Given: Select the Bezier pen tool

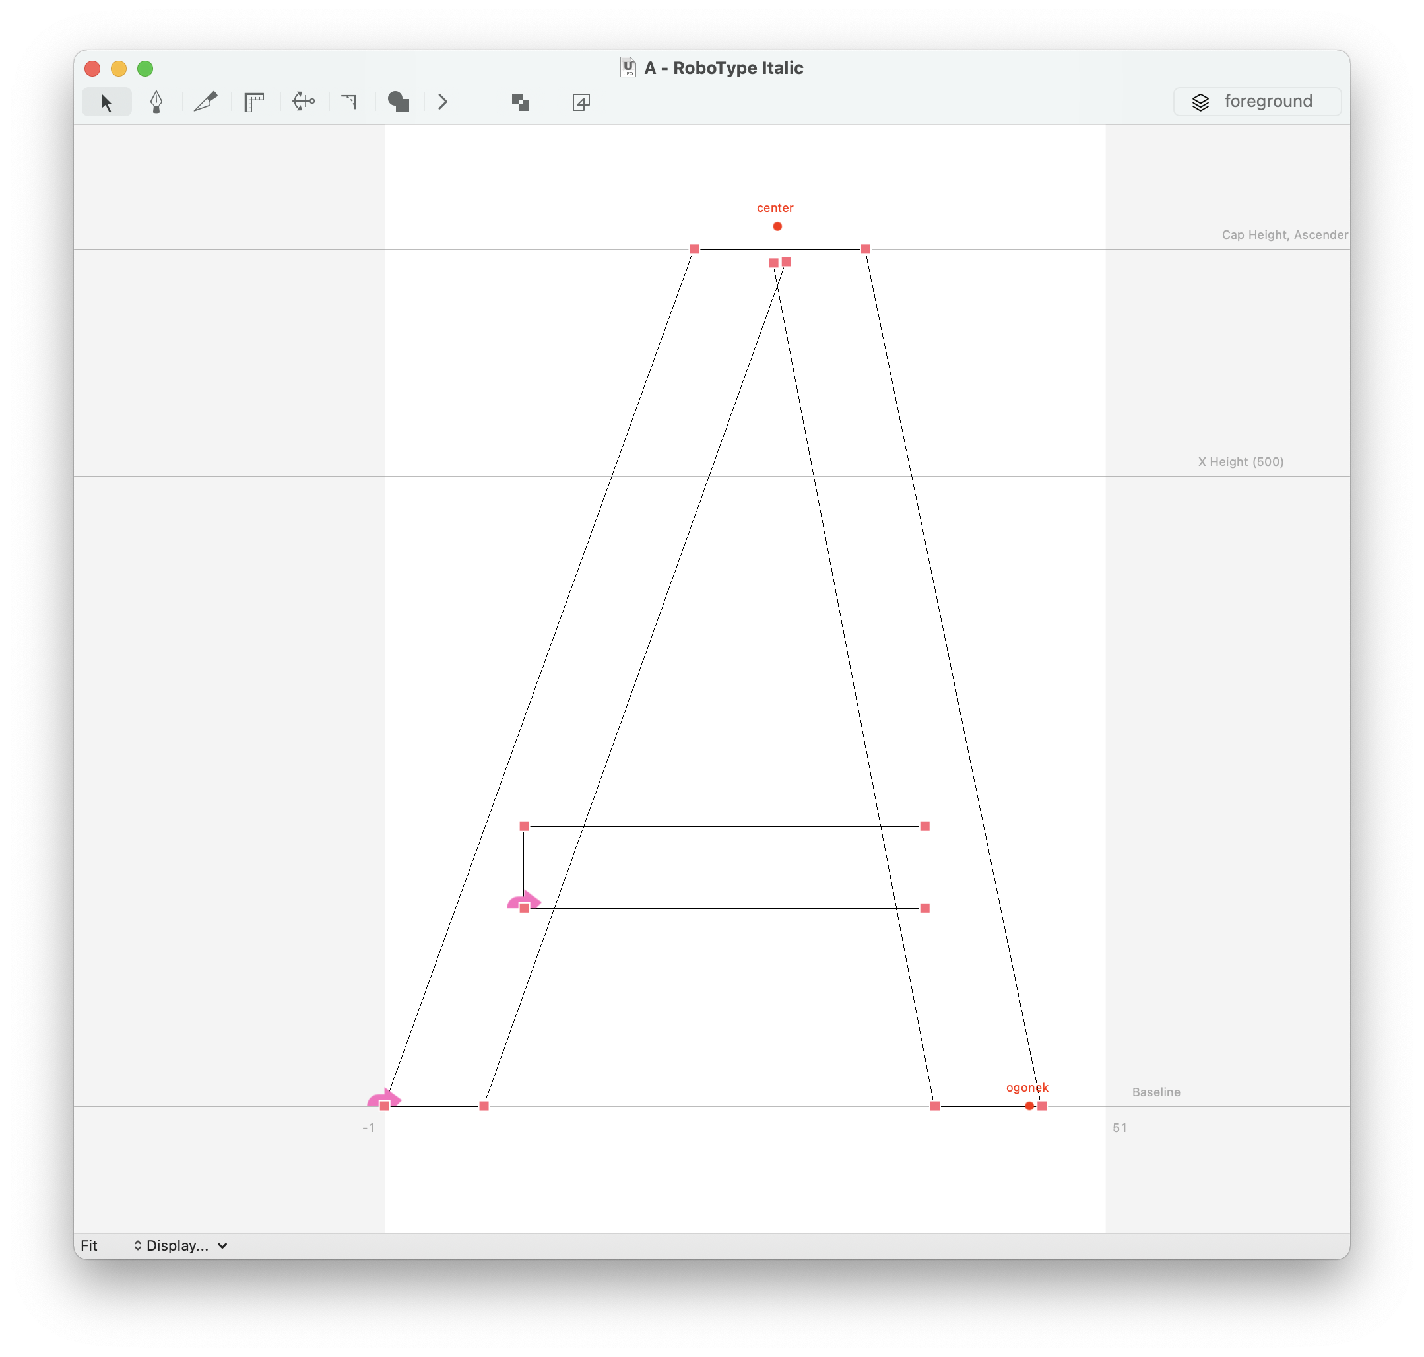Looking at the screenshot, I should coord(156,102).
